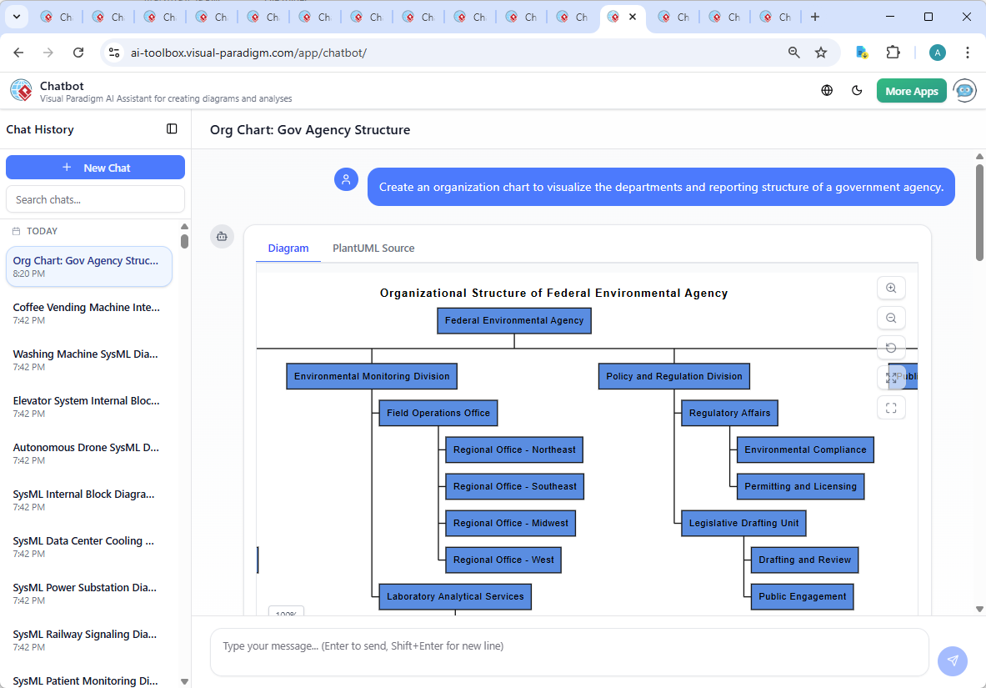Reset the diagram view
986x688 pixels.
click(x=891, y=348)
